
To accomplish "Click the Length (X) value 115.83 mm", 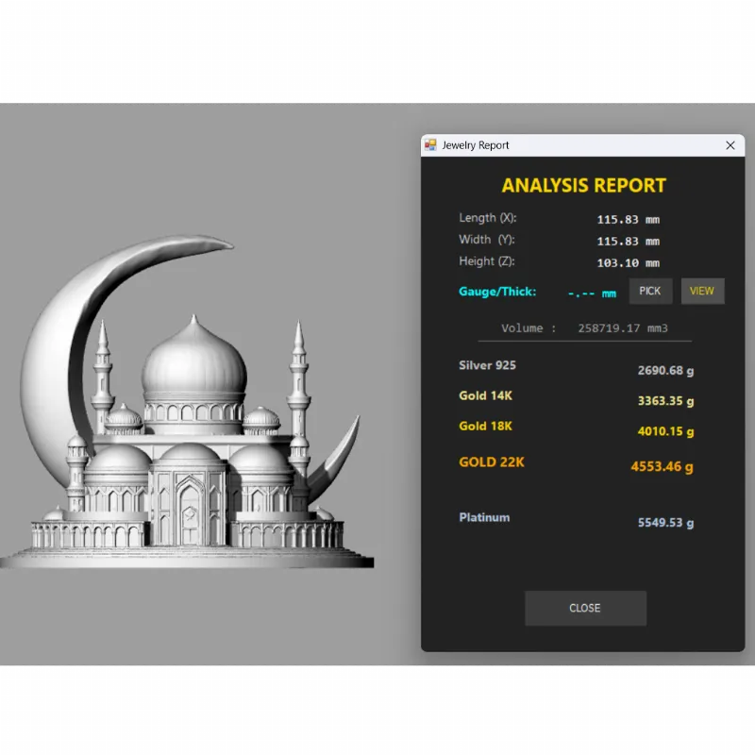I will coord(628,220).
